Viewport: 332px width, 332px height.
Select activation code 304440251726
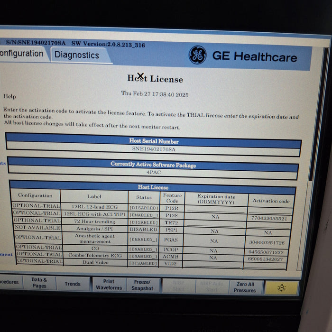pyautogui.click(x=267, y=242)
